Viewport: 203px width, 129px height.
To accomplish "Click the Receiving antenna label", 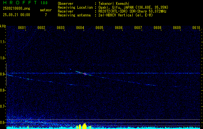I will pyautogui.click(x=74, y=15).
